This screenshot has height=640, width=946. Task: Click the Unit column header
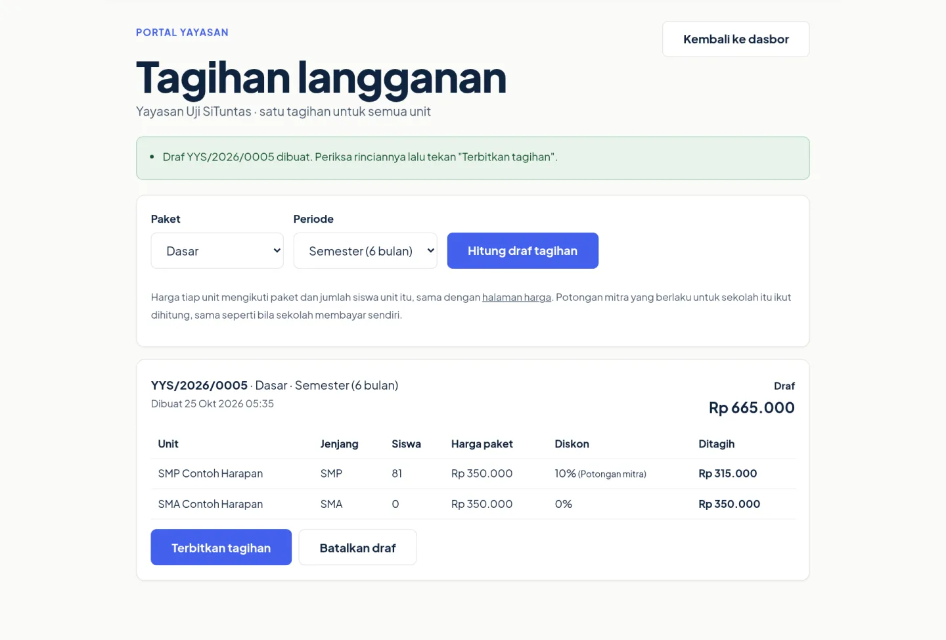(x=168, y=444)
